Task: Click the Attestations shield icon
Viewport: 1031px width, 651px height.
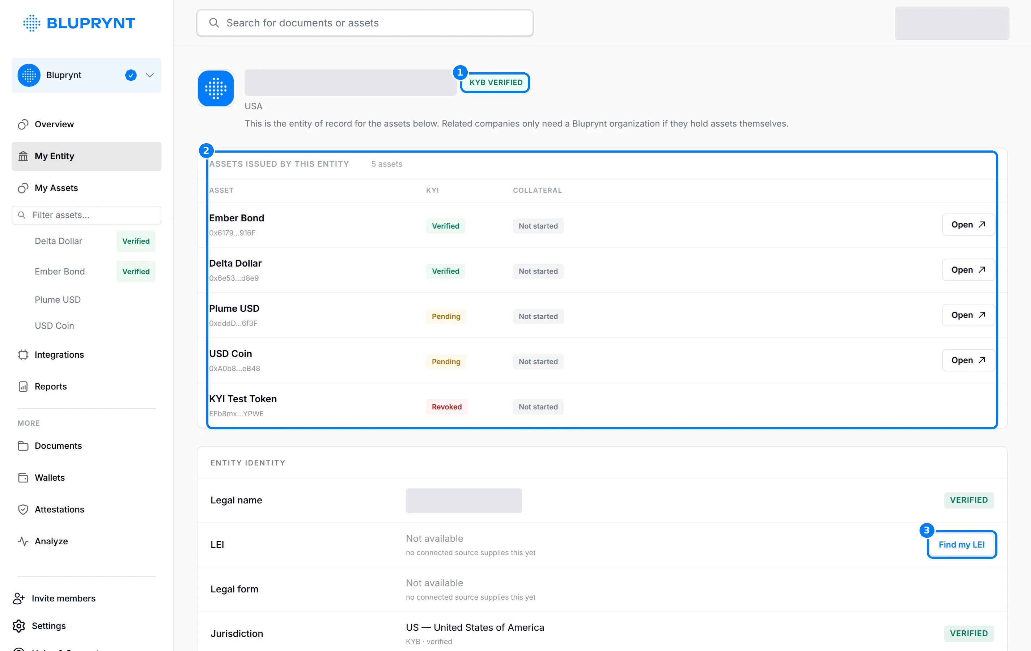Action: click(x=23, y=509)
